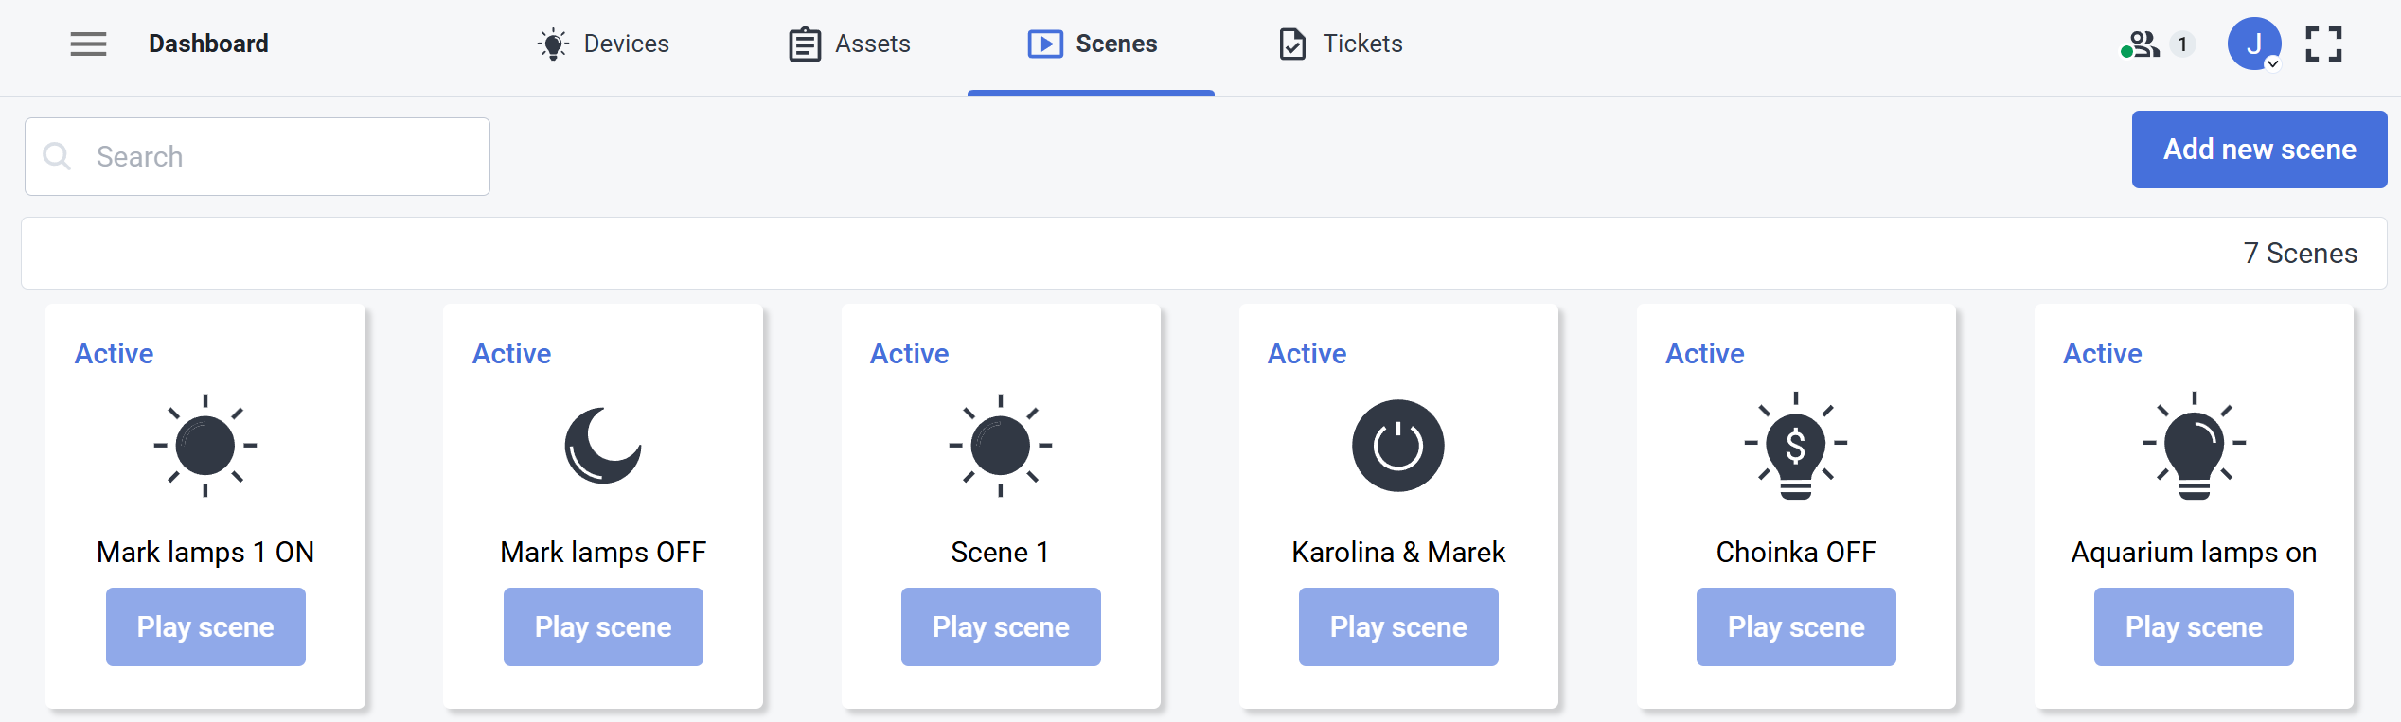Click the online users icon
The height and width of the screenshot is (722, 2401).
[x=2142, y=44]
